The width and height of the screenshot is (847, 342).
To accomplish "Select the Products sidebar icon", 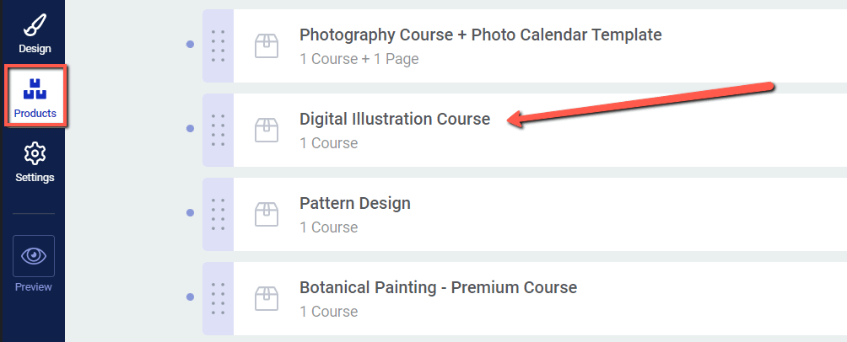I will pyautogui.click(x=35, y=96).
